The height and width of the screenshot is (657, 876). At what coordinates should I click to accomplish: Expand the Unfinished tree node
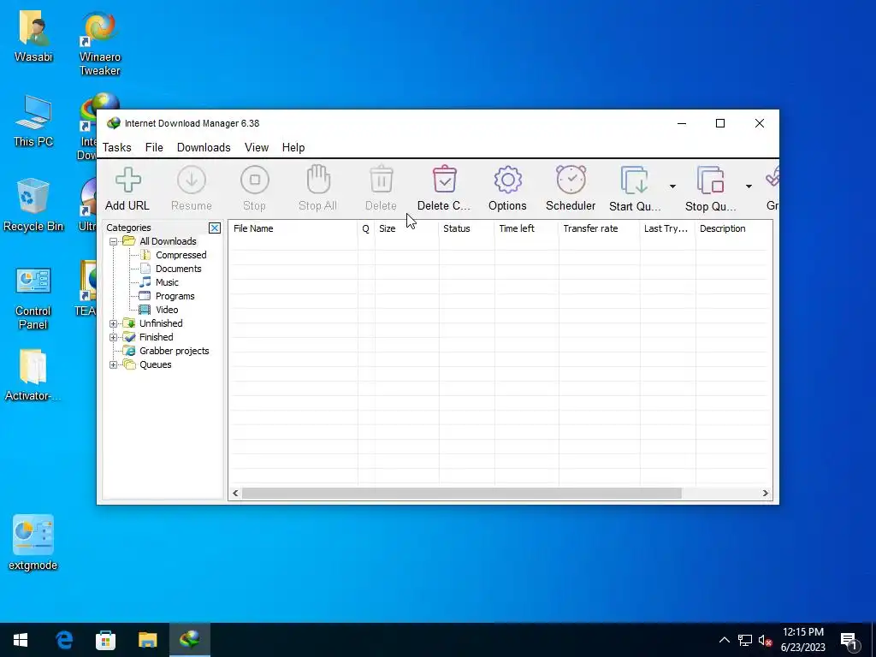114,323
